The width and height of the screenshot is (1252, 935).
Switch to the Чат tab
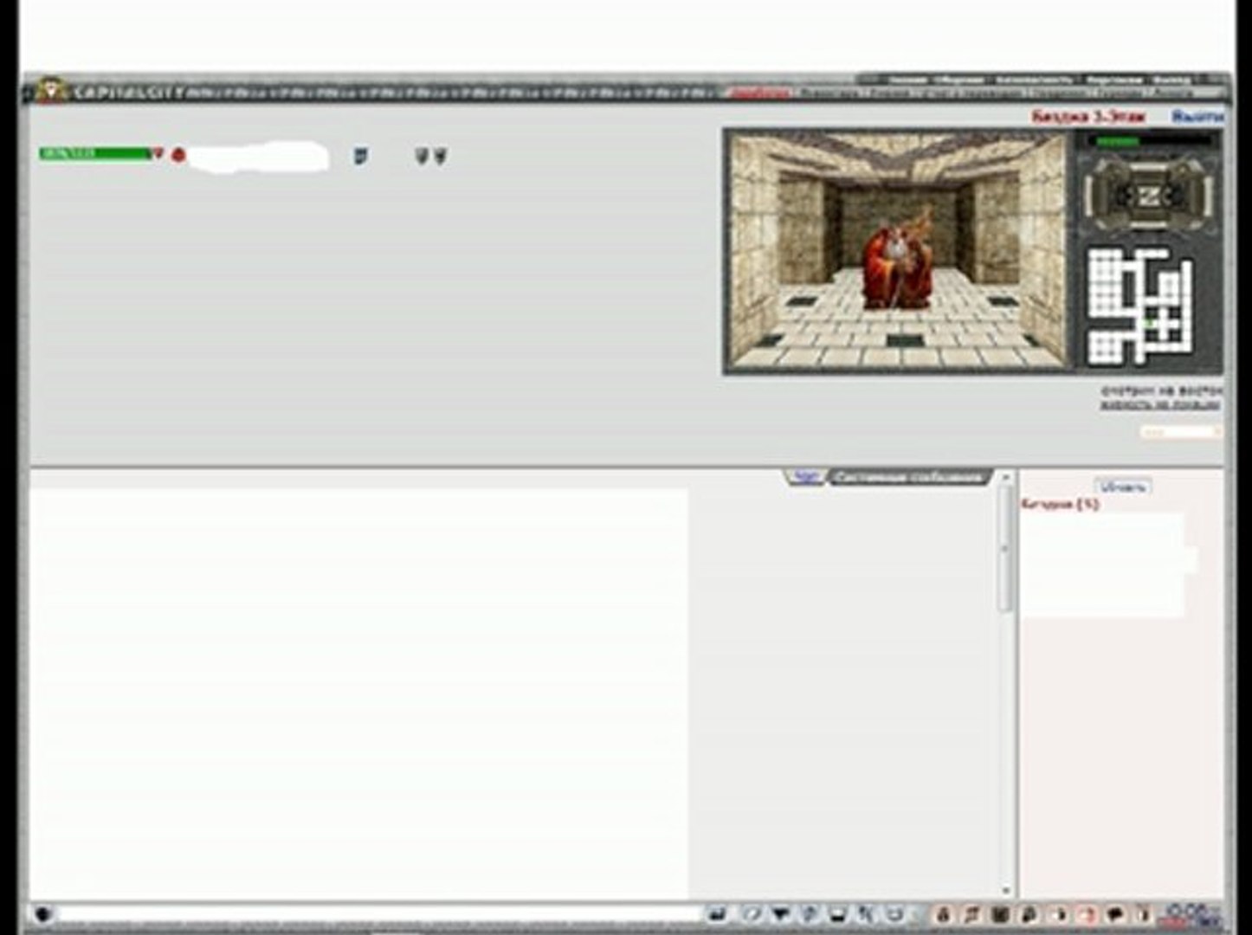(x=806, y=477)
